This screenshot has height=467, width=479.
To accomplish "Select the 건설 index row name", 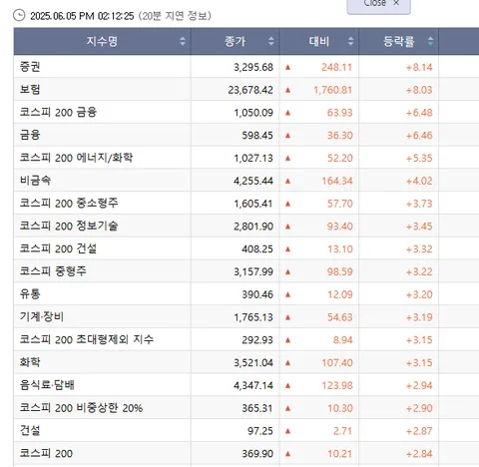I will coord(30,430).
